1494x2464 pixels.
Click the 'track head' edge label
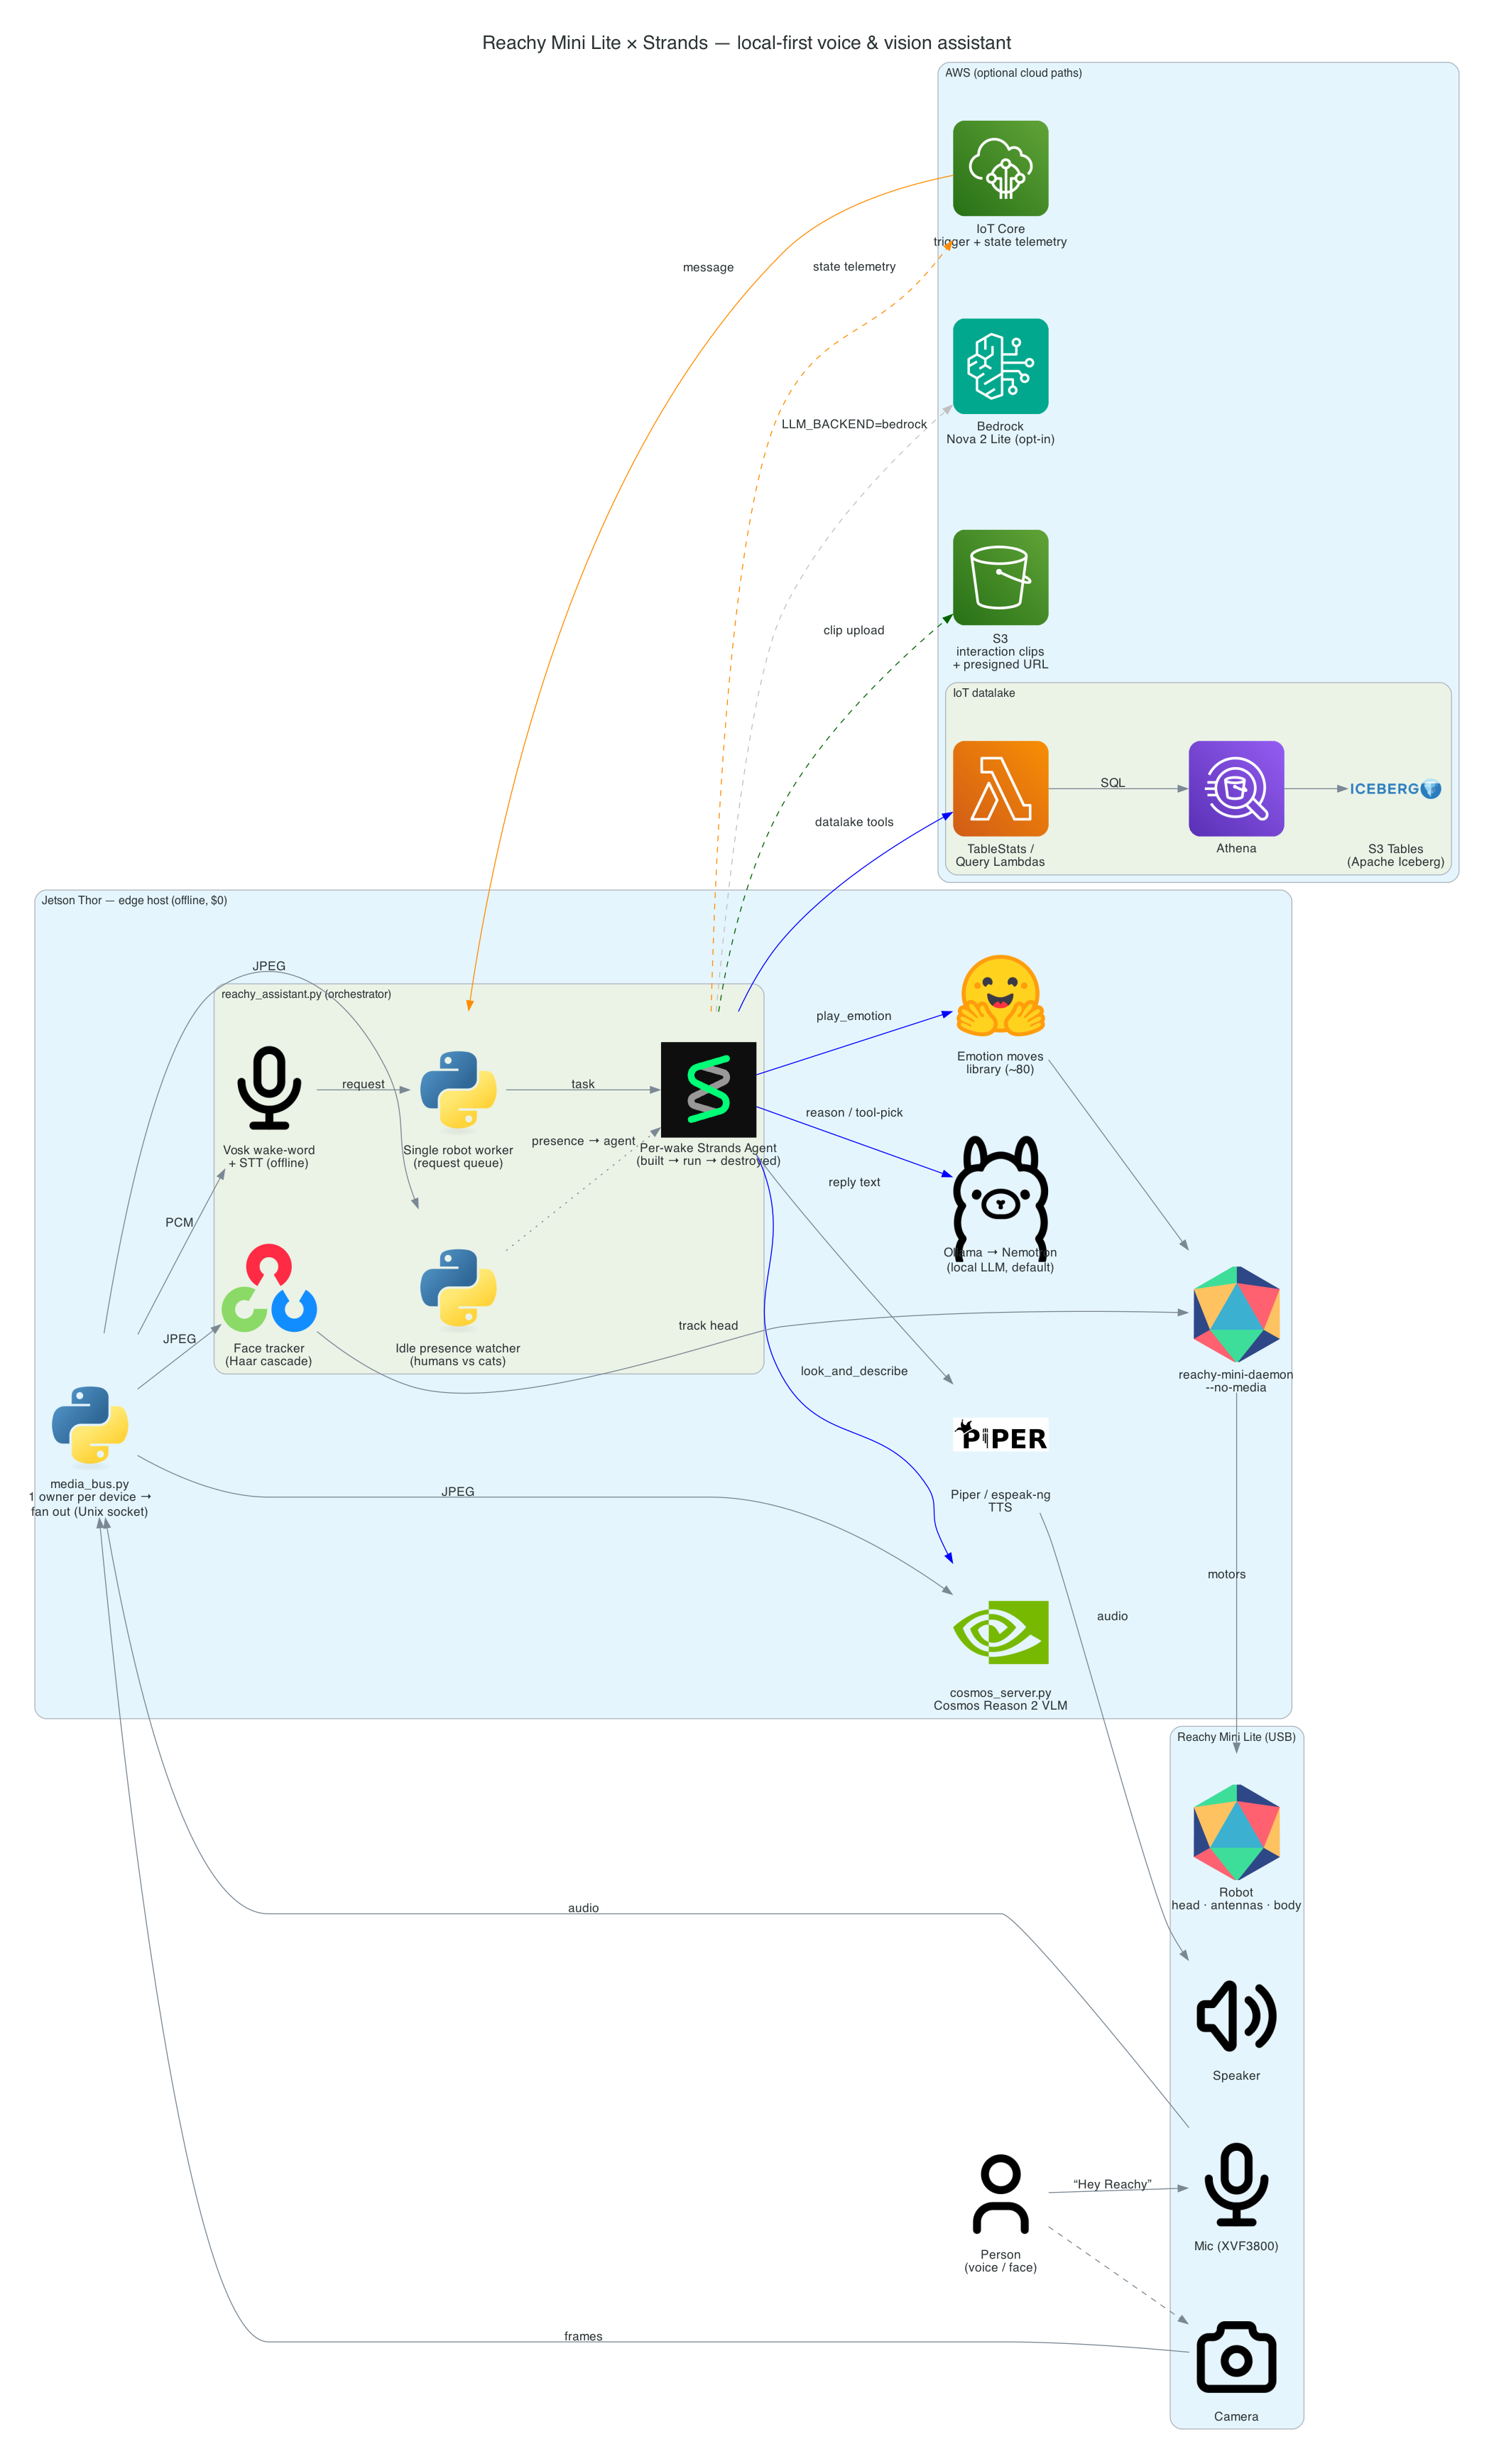pyautogui.click(x=708, y=1326)
